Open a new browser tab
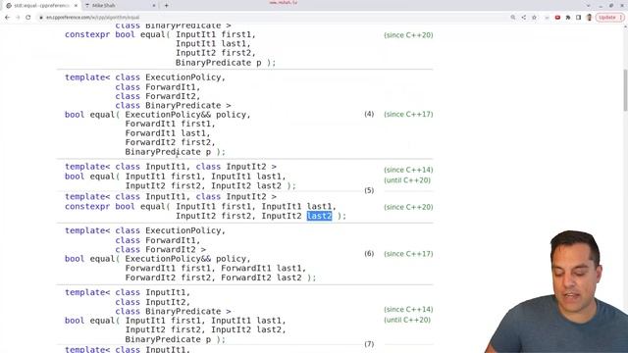This screenshot has height=353, width=628. click(x=166, y=6)
